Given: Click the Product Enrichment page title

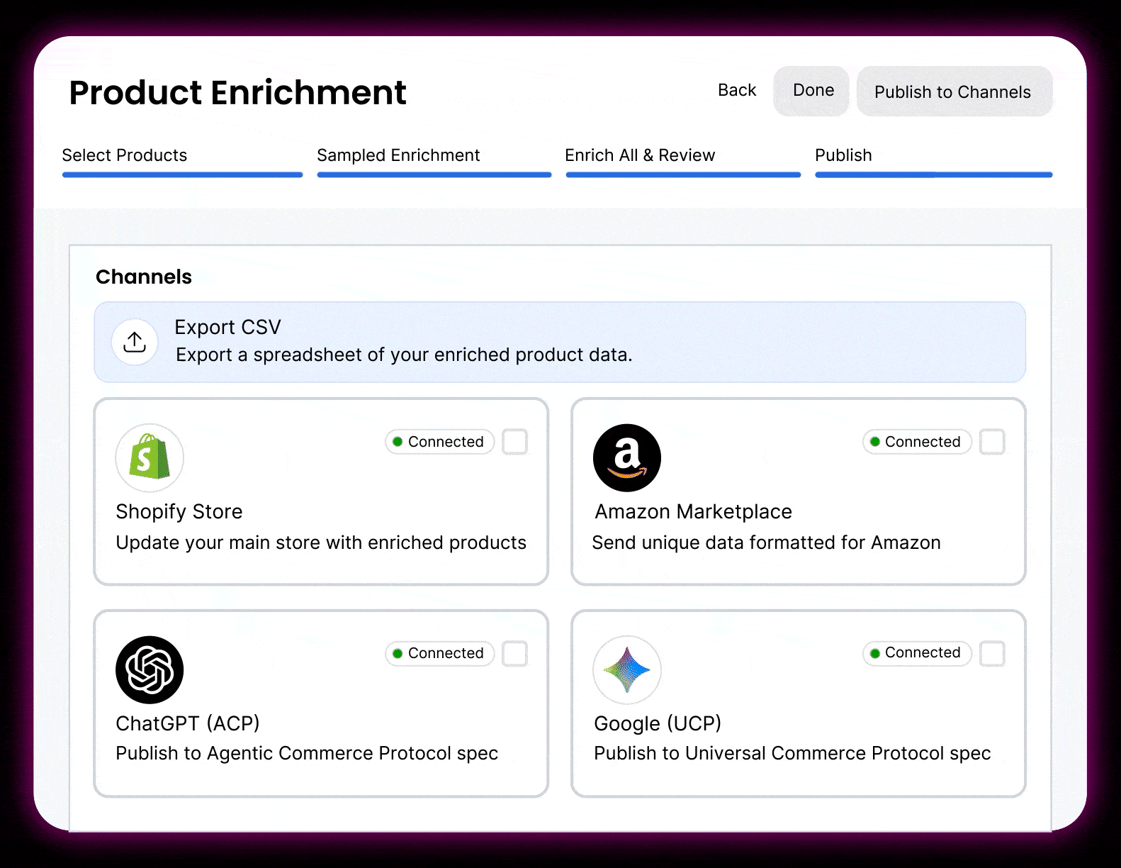Looking at the screenshot, I should (x=238, y=93).
